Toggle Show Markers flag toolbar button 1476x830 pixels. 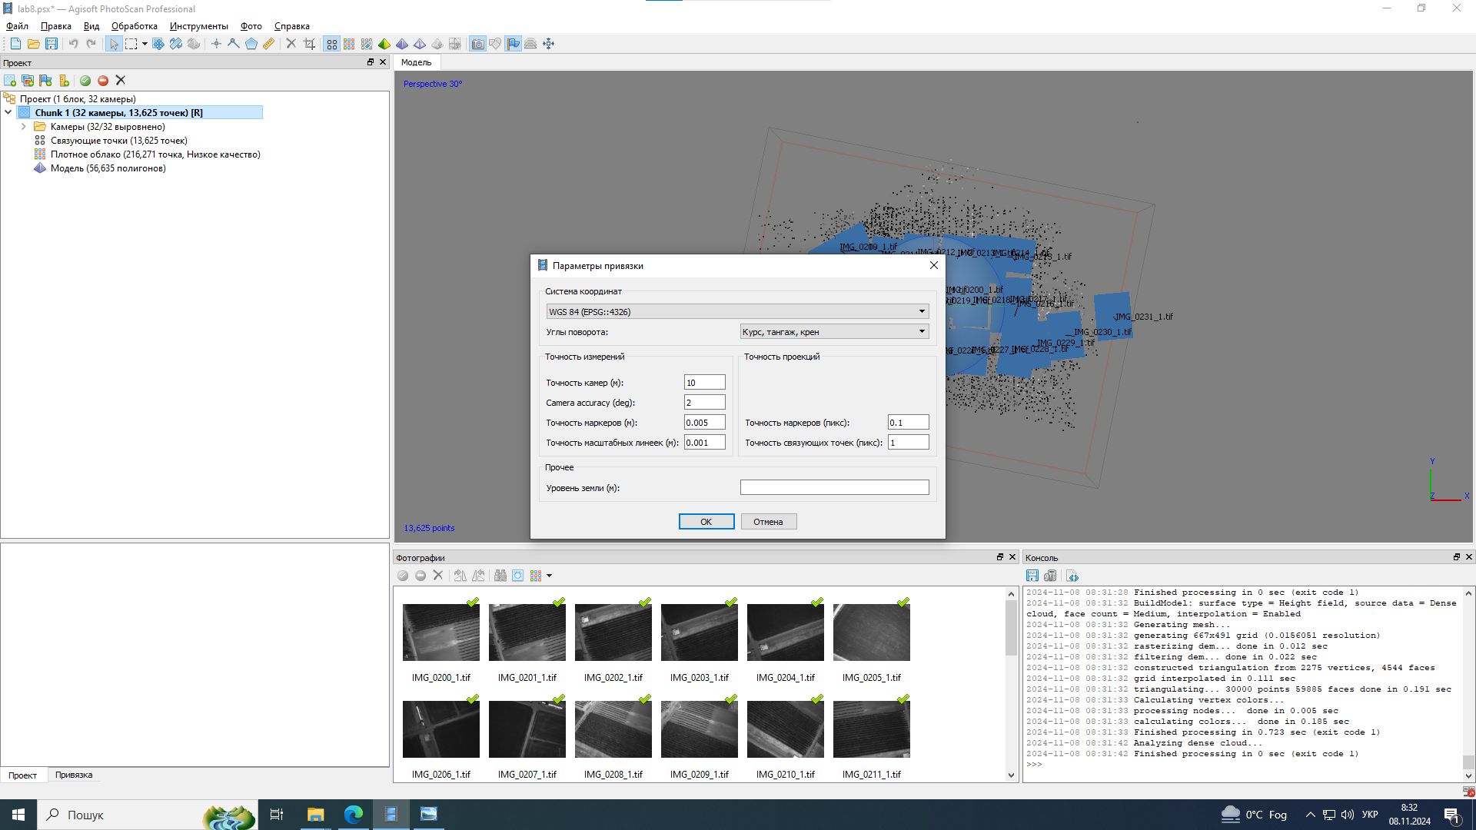(x=513, y=44)
